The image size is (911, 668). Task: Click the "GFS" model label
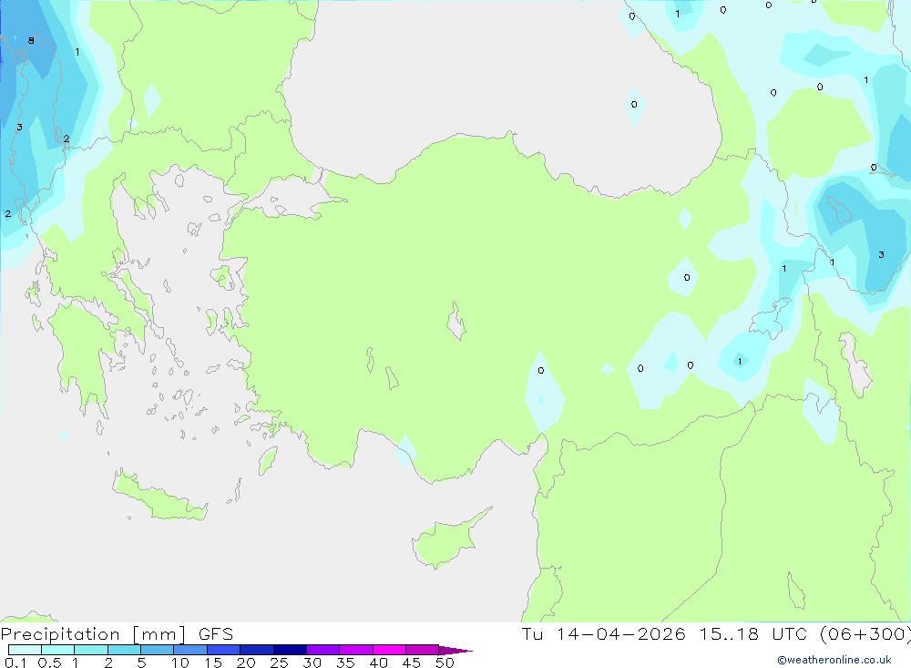click(216, 634)
